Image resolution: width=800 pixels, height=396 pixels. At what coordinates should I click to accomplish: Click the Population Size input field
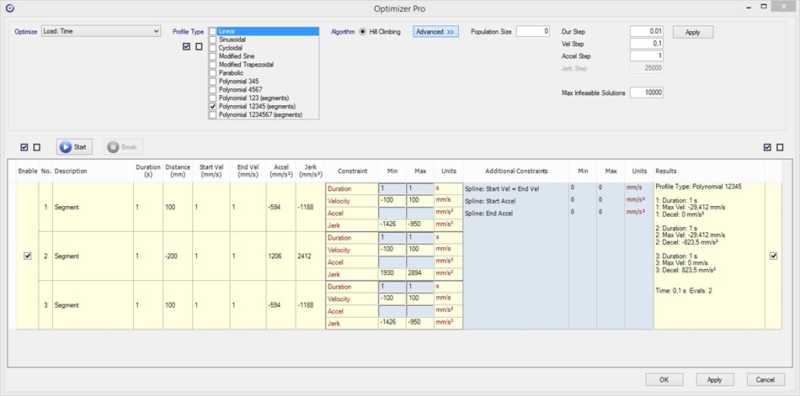533,32
